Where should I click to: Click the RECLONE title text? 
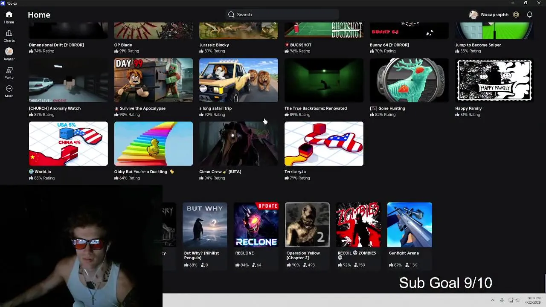click(x=244, y=253)
